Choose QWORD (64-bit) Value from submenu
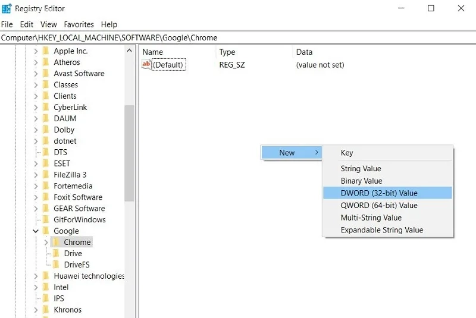The width and height of the screenshot is (476, 318). pos(388,205)
